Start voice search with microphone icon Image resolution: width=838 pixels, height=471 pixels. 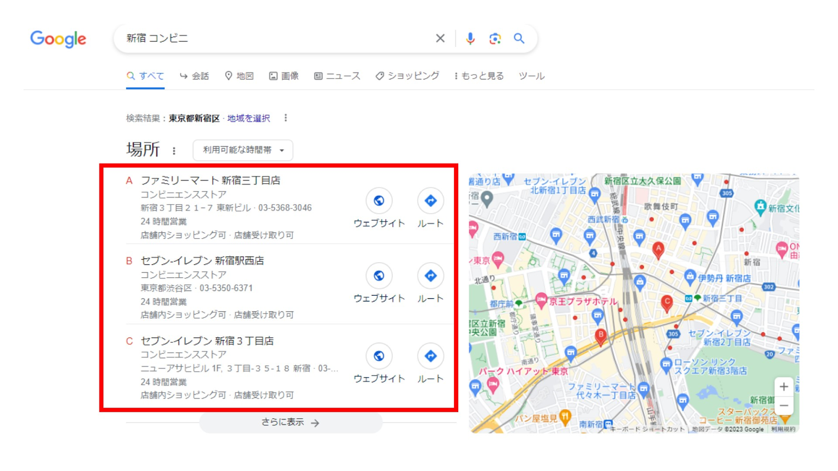coord(470,38)
